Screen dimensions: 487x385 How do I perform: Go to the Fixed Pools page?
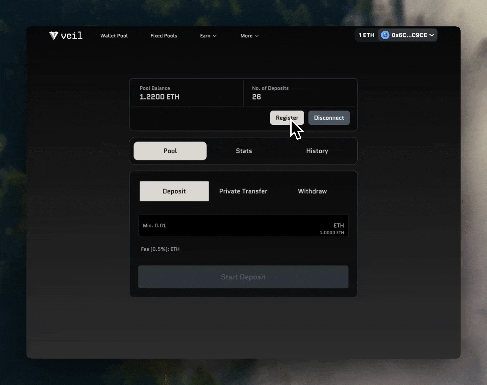point(164,36)
